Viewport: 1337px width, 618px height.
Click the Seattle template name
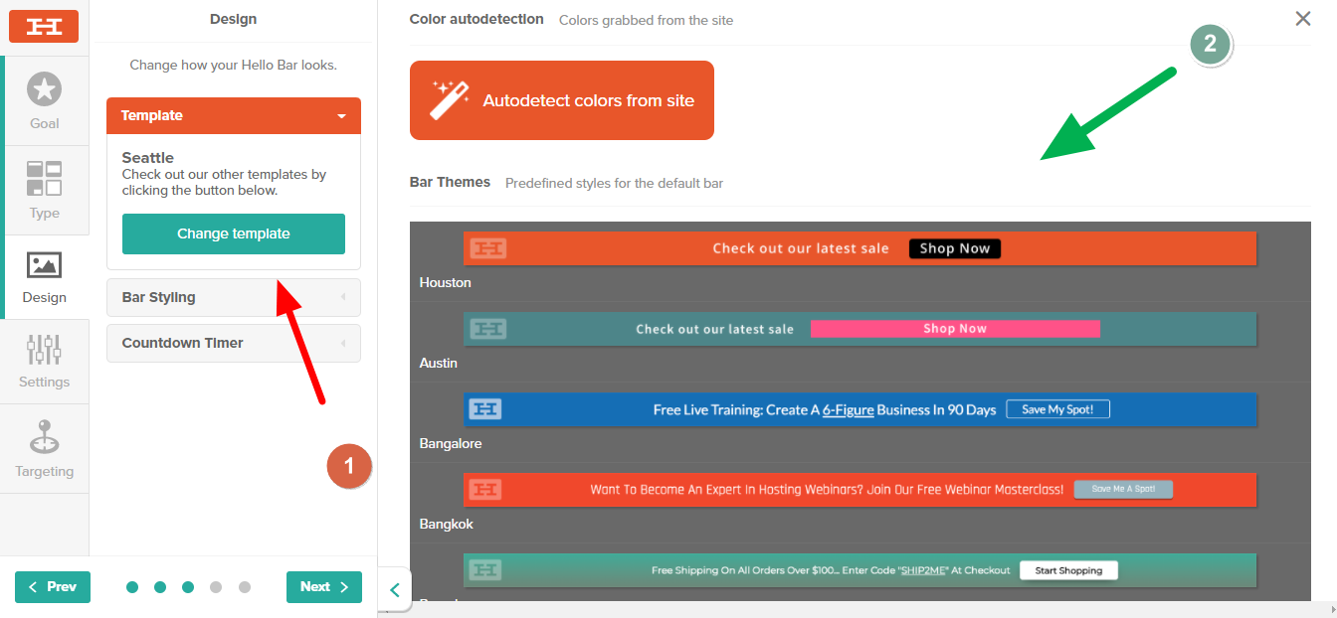pyautogui.click(x=148, y=158)
